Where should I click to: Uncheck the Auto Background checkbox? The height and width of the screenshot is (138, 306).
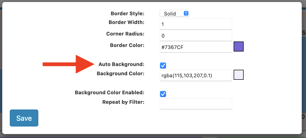click(x=163, y=65)
